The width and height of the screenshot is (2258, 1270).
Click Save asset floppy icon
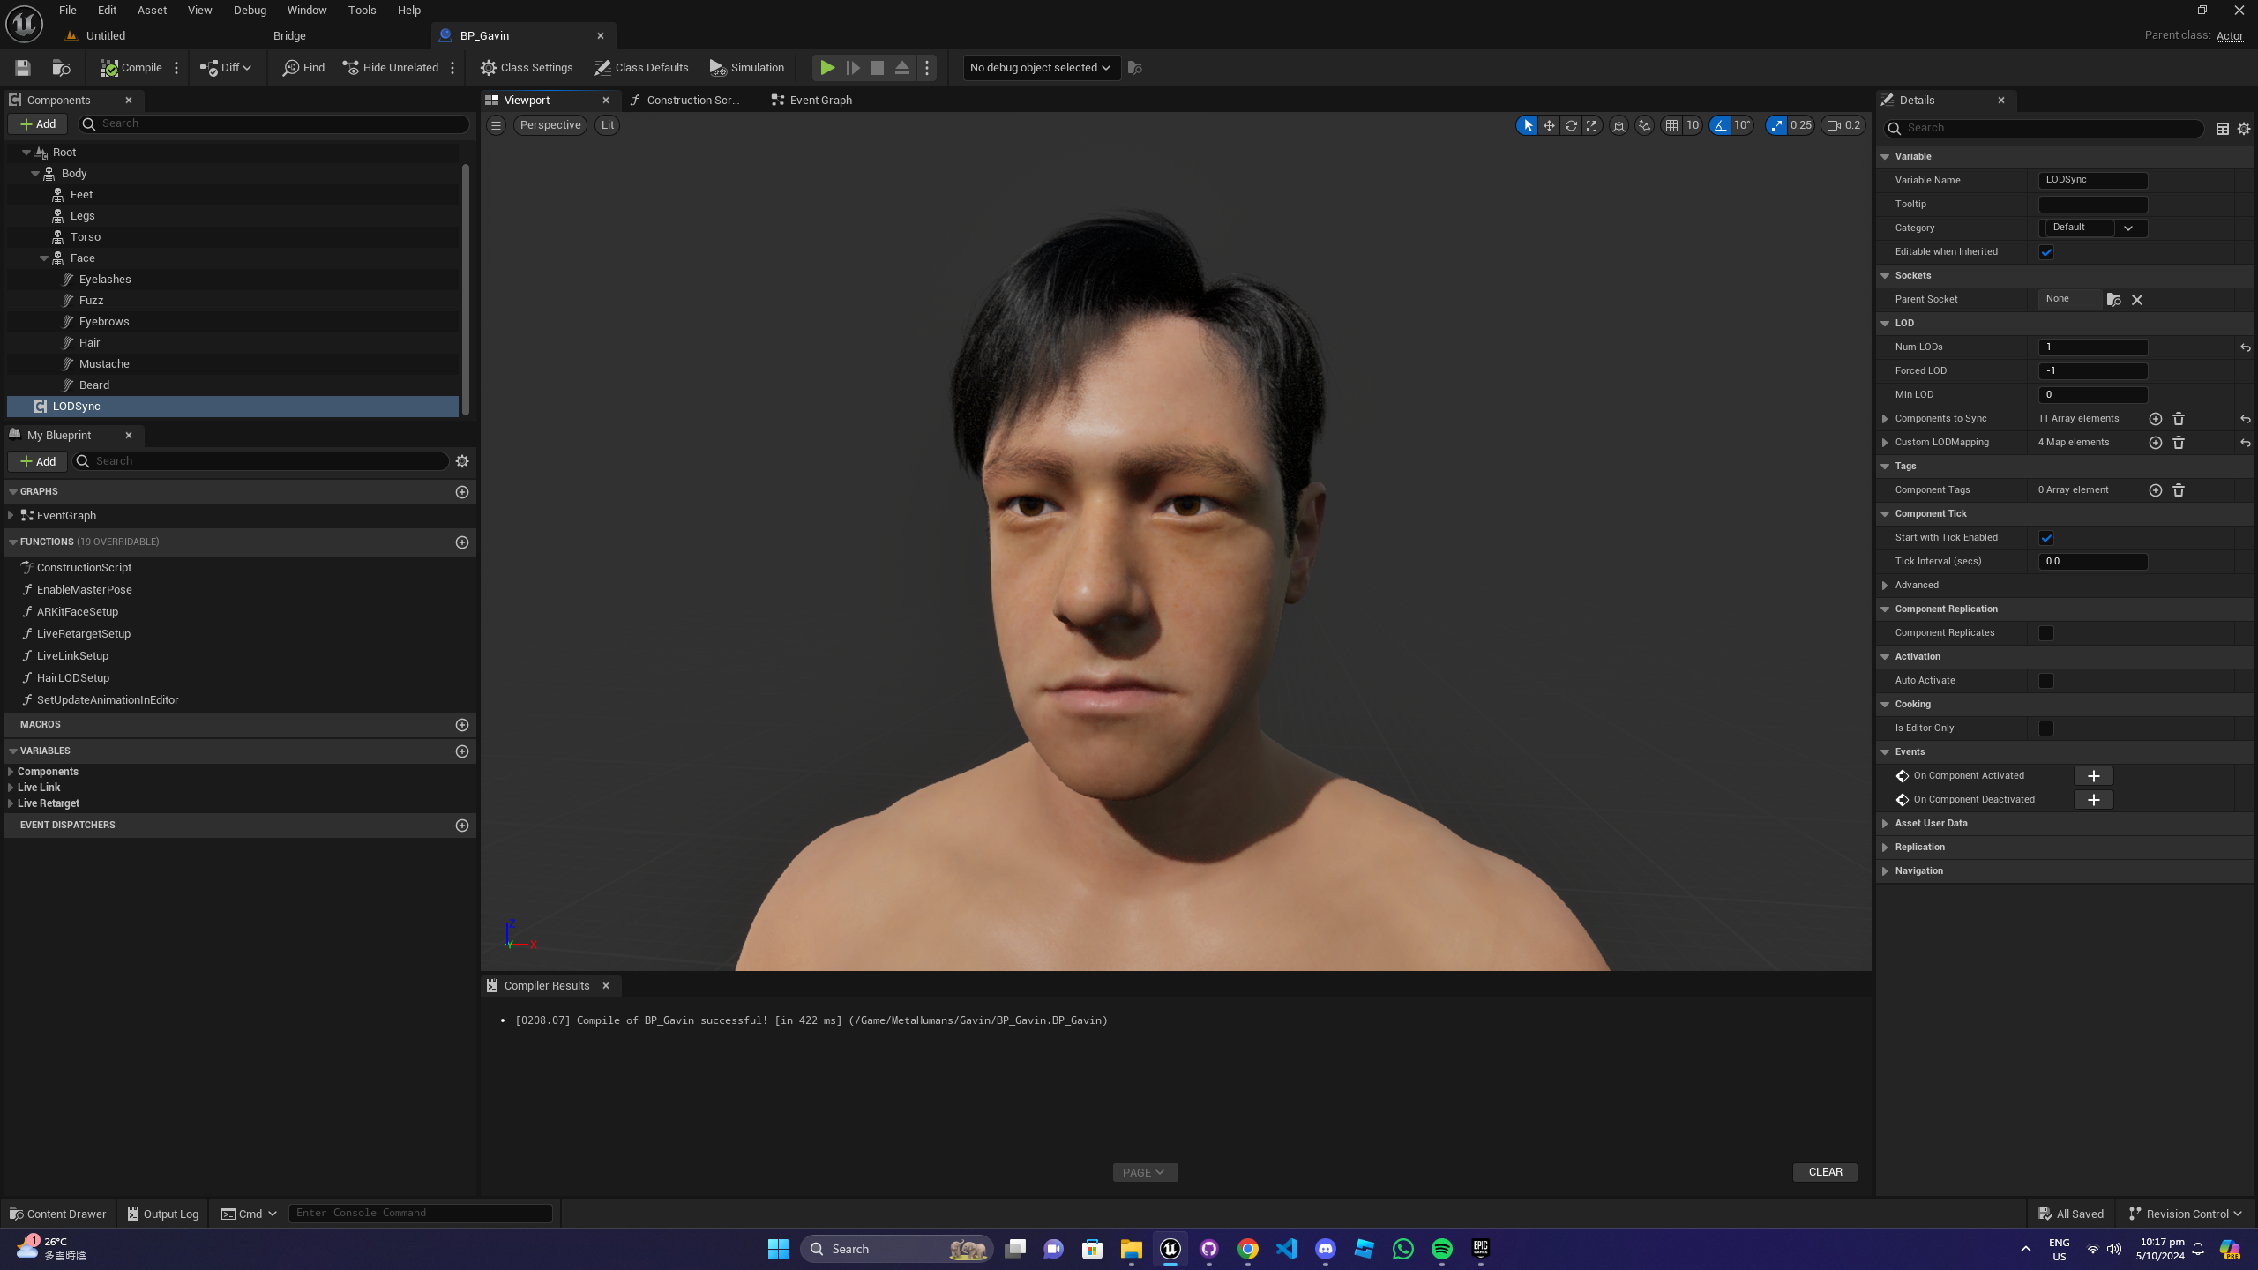click(x=23, y=68)
